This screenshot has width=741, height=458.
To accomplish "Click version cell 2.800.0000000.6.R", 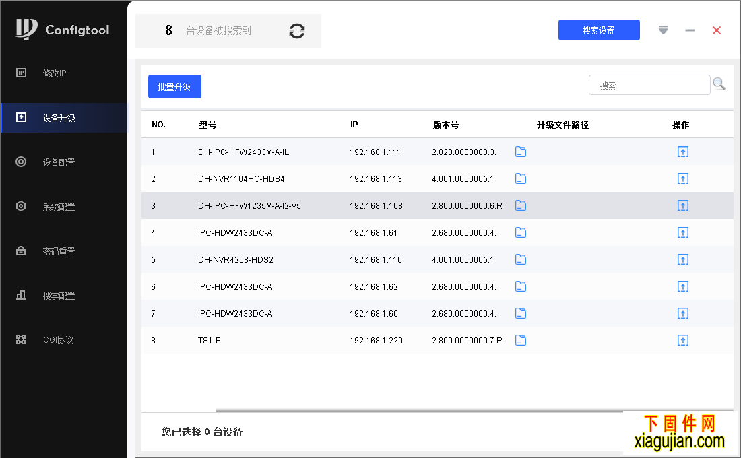I will coord(467,206).
